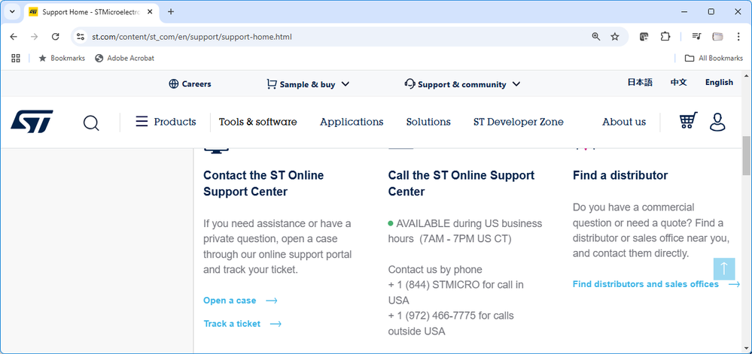Click the zoom magnifier icon in address bar
Screen dimensions: 752x354
point(595,37)
